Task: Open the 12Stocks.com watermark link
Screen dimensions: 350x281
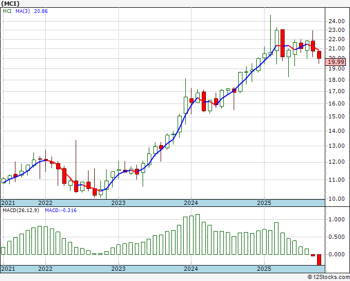Action: click(x=329, y=277)
